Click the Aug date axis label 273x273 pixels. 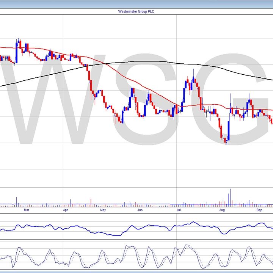click(222, 209)
